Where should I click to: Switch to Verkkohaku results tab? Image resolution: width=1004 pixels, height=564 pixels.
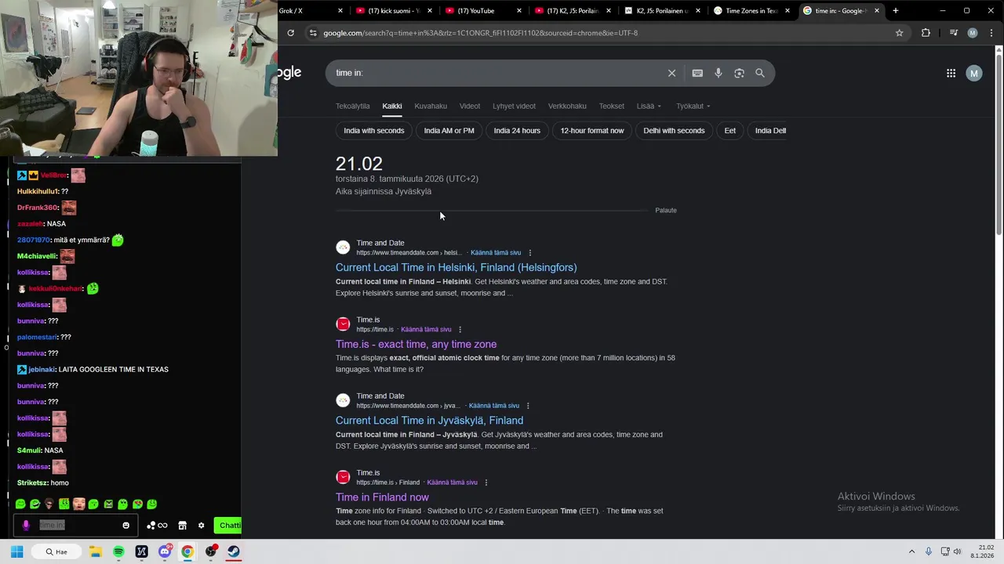[x=567, y=106]
